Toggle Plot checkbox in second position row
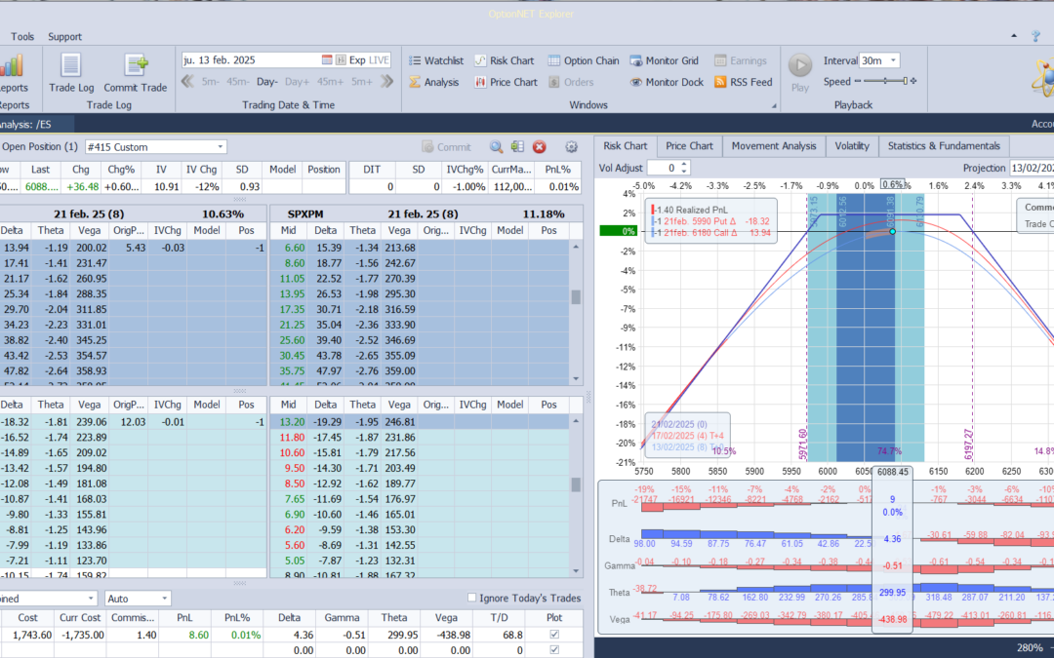The height and width of the screenshot is (658, 1054). tap(555, 650)
